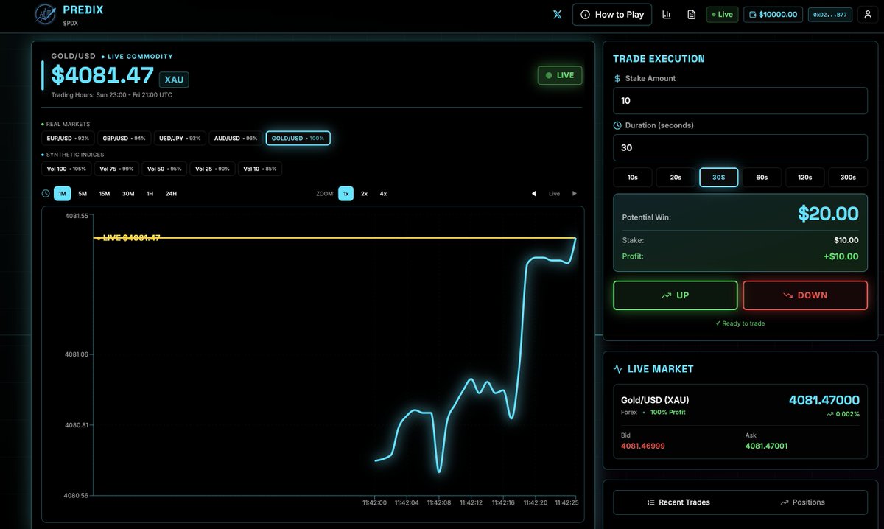The height and width of the screenshot is (529, 884).
Task: Click the Ready to trade status
Action: [740, 323]
